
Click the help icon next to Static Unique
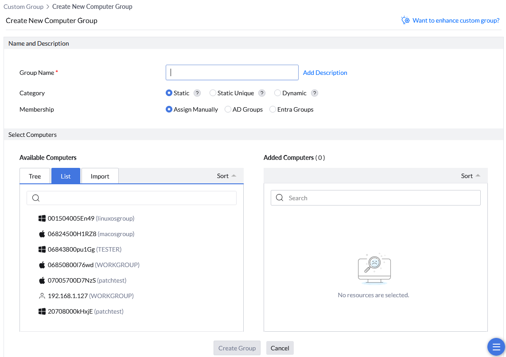click(262, 93)
